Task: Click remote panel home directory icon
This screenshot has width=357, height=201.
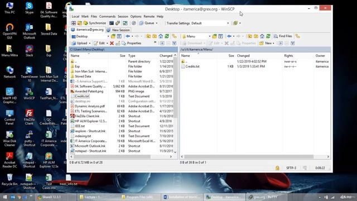Action: coord(262,36)
